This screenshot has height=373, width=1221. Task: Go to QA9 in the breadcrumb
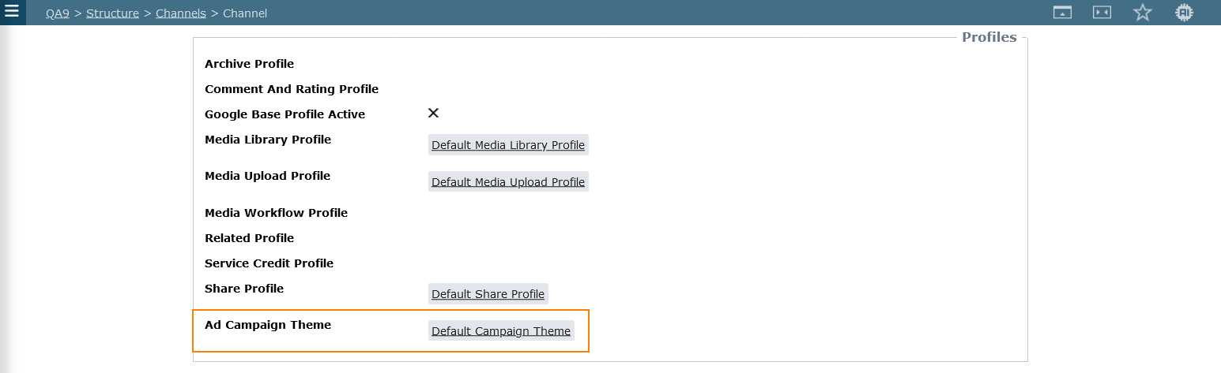[58, 13]
